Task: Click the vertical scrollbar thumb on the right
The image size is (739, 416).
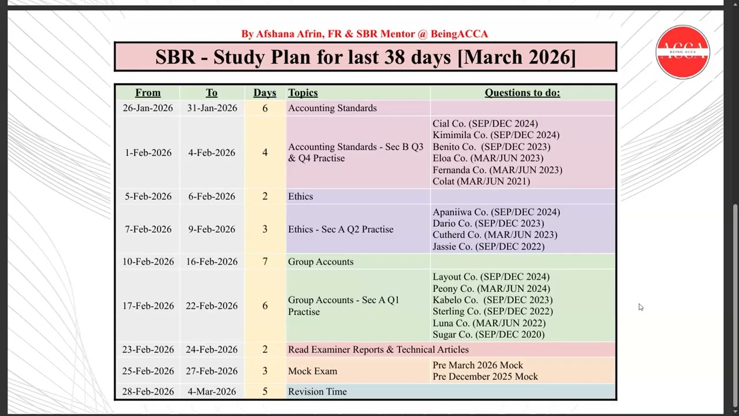Action: click(734, 305)
